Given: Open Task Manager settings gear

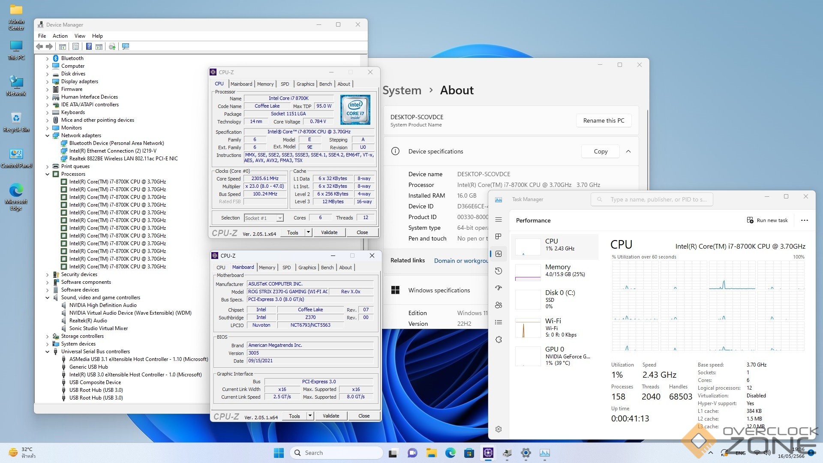Looking at the screenshot, I should pyautogui.click(x=499, y=429).
